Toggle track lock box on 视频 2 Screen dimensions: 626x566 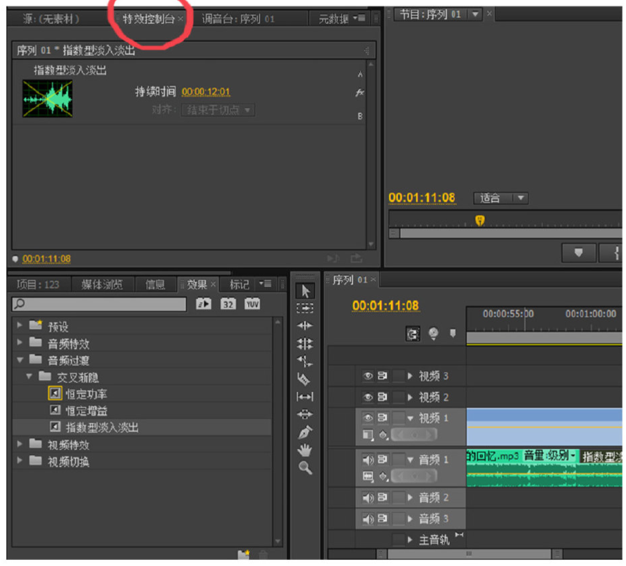click(399, 397)
